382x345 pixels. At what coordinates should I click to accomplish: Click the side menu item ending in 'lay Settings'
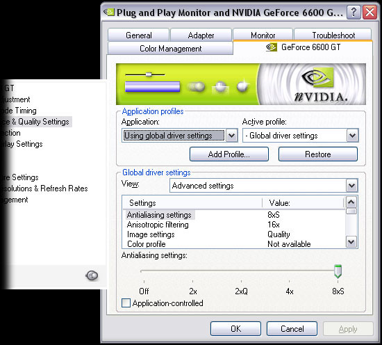pos(22,144)
